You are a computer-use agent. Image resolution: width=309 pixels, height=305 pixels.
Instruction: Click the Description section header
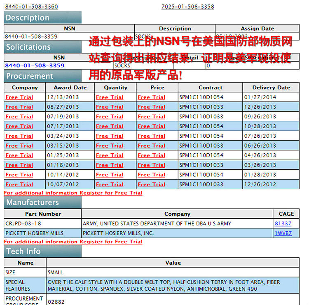coord(42,18)
